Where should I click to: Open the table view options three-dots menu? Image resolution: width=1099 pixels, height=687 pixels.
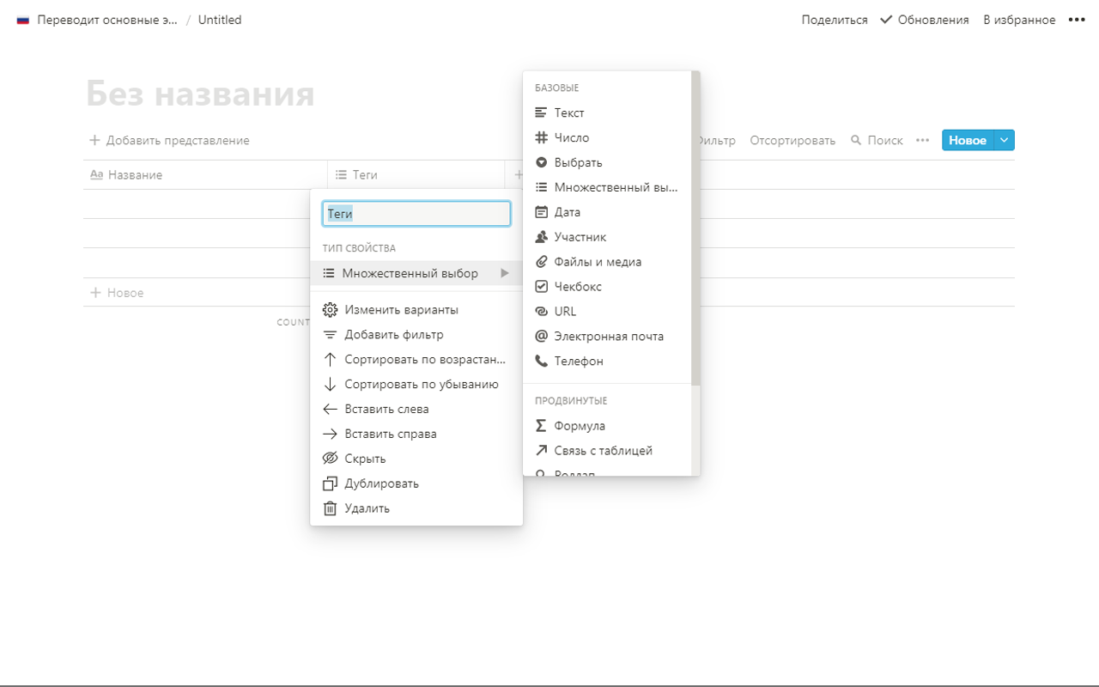922,140
